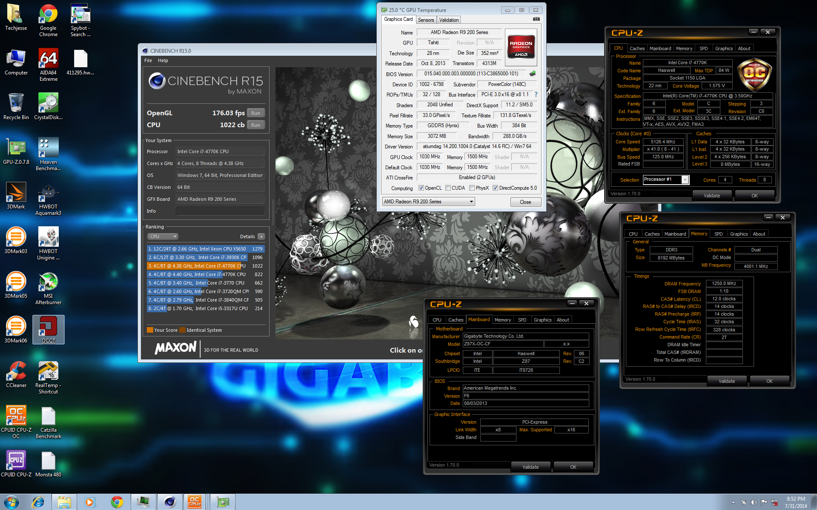Launch 3DMark03 desktop icon
817x510 pixels.
16,241
